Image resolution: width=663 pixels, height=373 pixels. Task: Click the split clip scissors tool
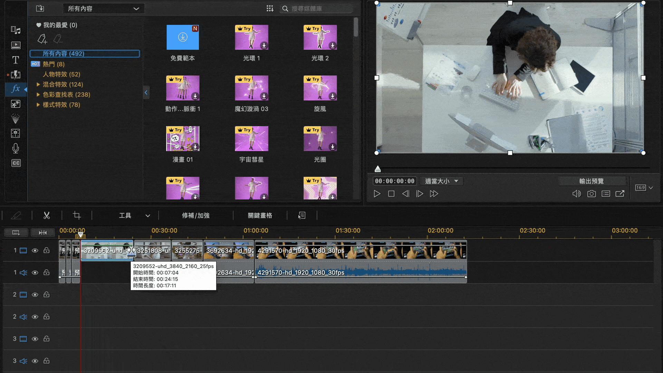click(x=47, y=216)
